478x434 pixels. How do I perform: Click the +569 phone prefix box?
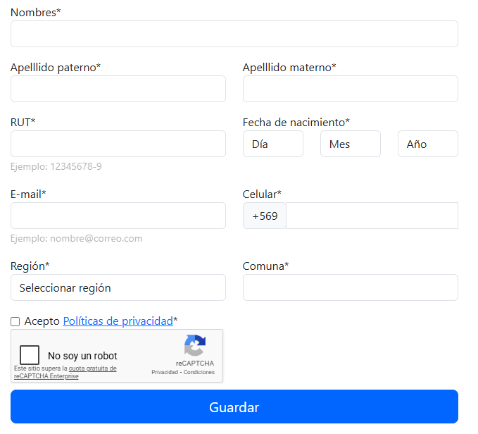point(265,216)
